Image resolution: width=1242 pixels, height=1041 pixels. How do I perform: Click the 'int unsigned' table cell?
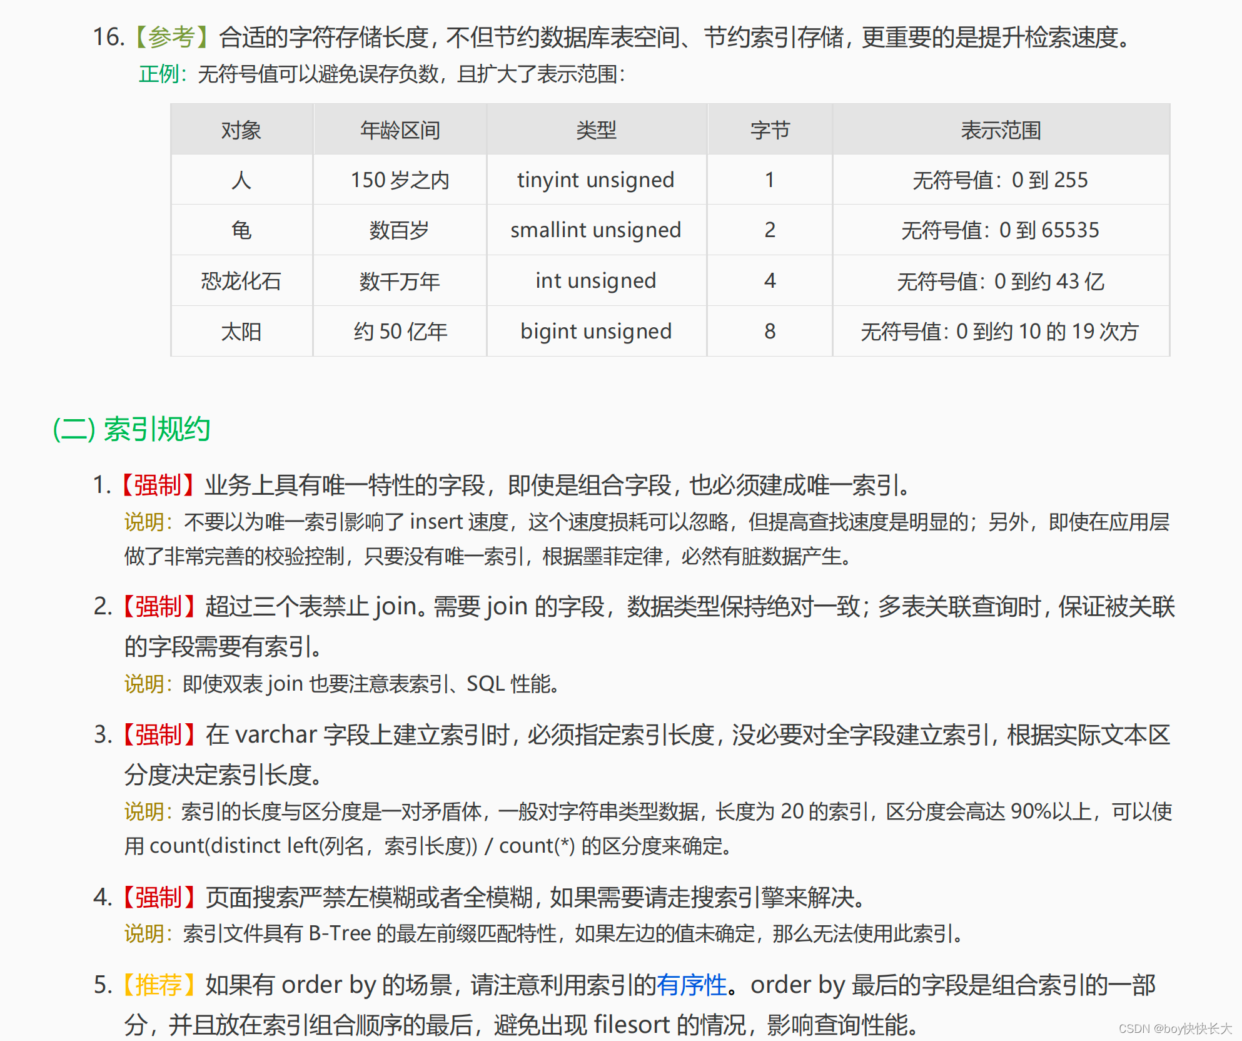596,281
